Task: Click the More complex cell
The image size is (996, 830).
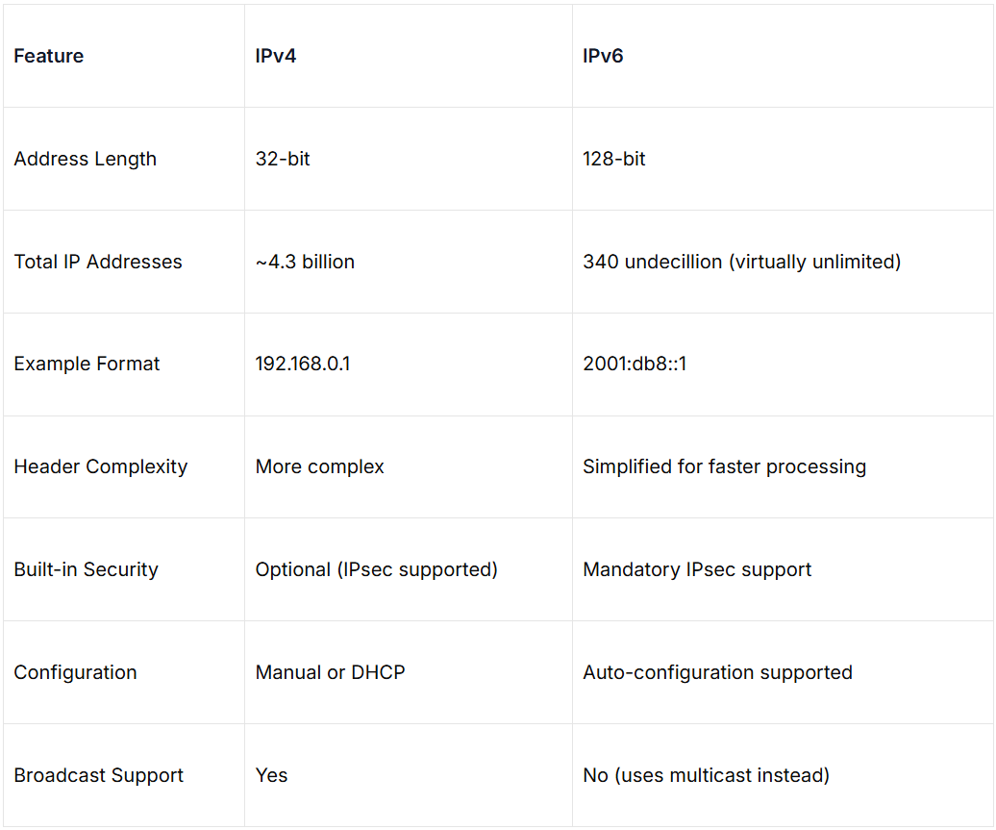Action: pos(320,466)
